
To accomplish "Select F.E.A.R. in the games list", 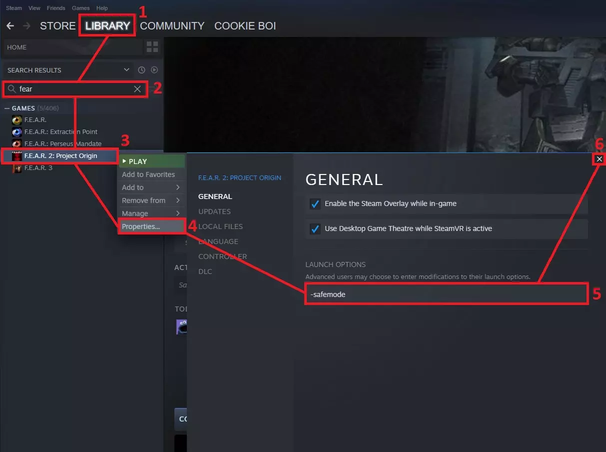I will pos(35,120).
